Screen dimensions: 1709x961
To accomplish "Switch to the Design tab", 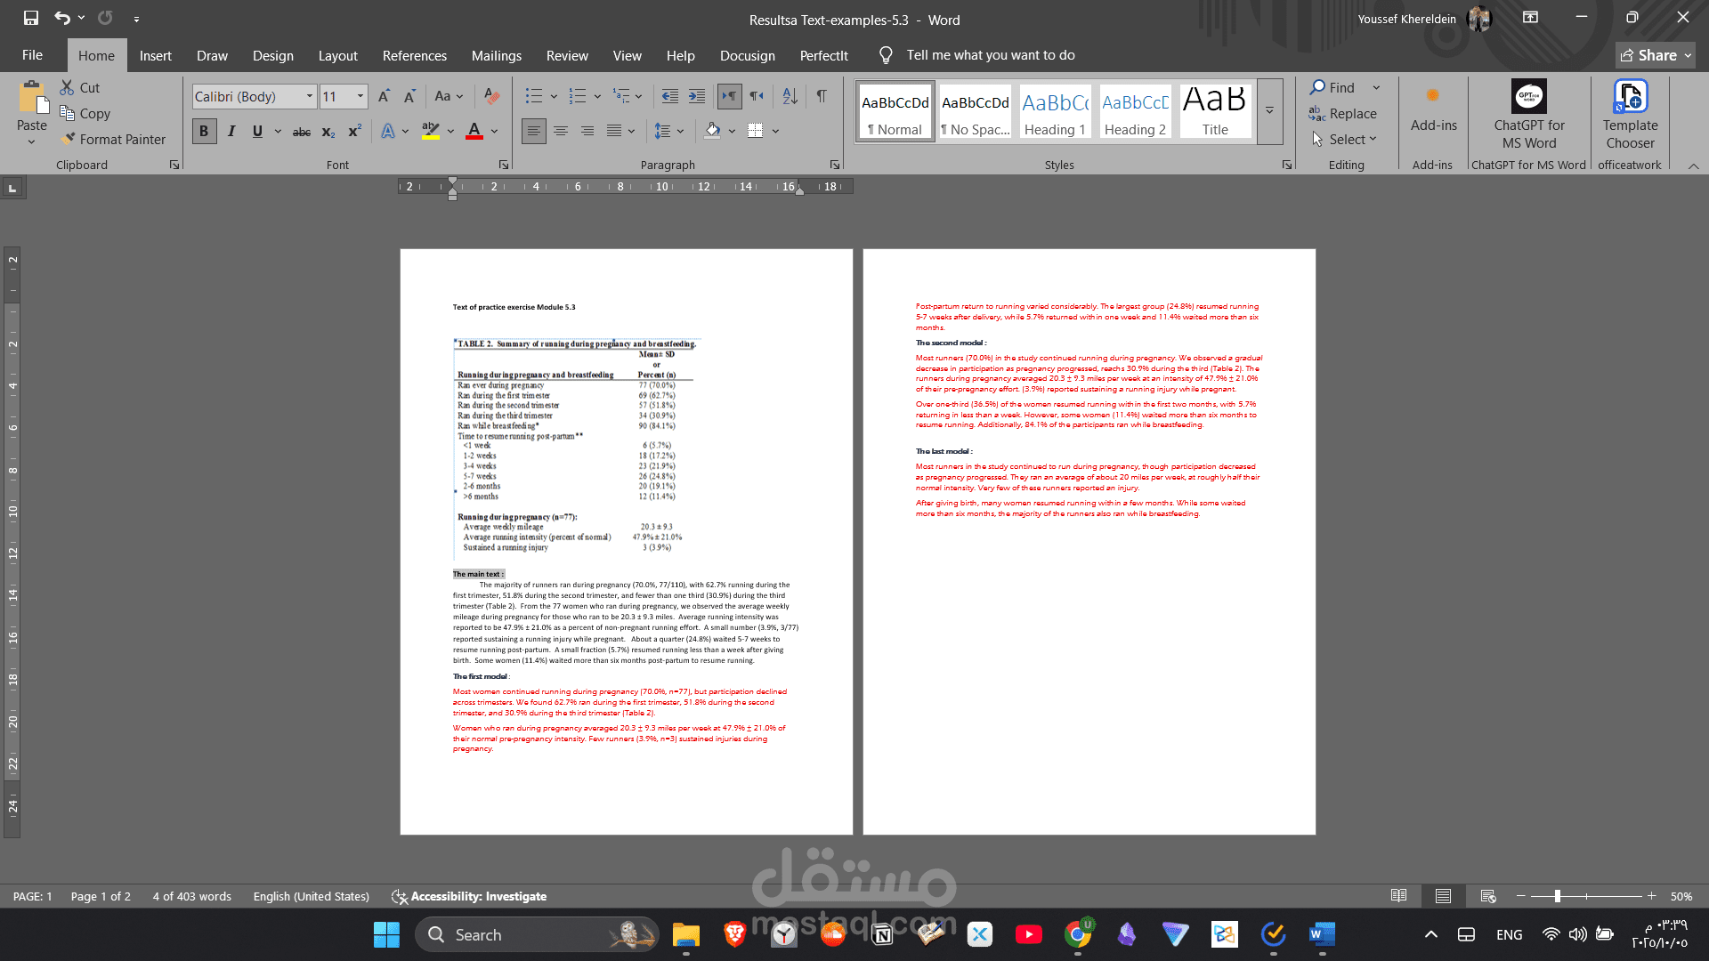I will [273, 55].
